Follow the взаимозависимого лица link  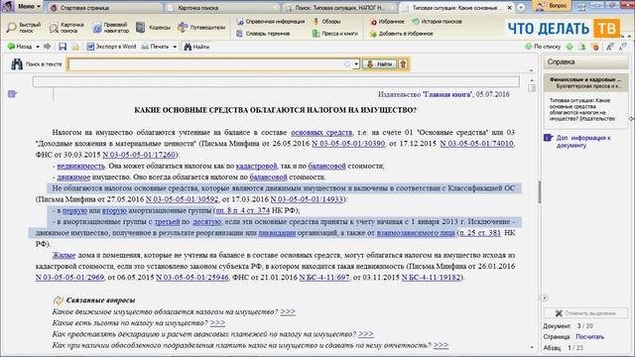tap(416, 233)
